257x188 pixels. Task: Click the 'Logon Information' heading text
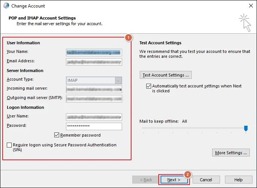[x=25, y=107]
